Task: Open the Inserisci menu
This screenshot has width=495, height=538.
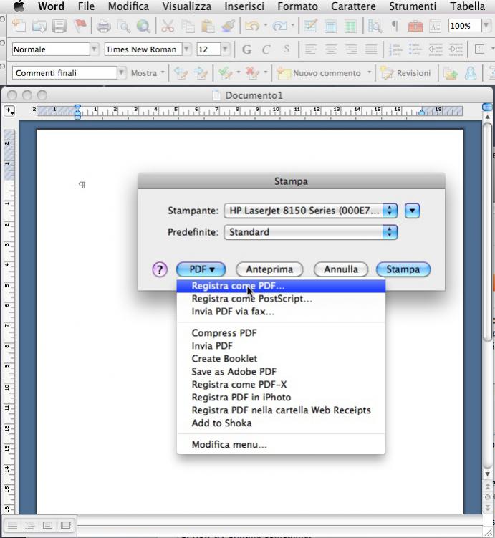Action: 244,6
